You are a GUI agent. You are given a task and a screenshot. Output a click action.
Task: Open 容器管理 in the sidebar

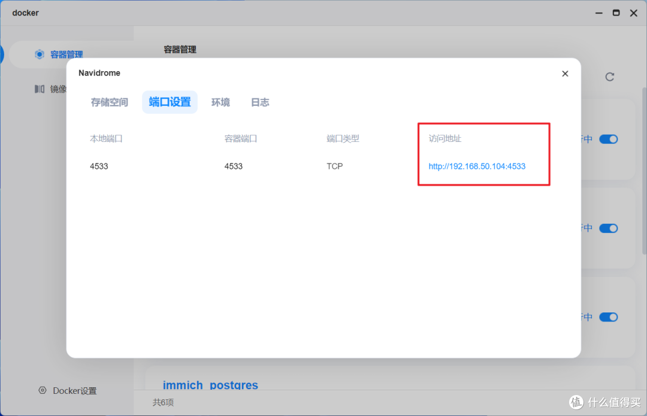click(66, 54)
